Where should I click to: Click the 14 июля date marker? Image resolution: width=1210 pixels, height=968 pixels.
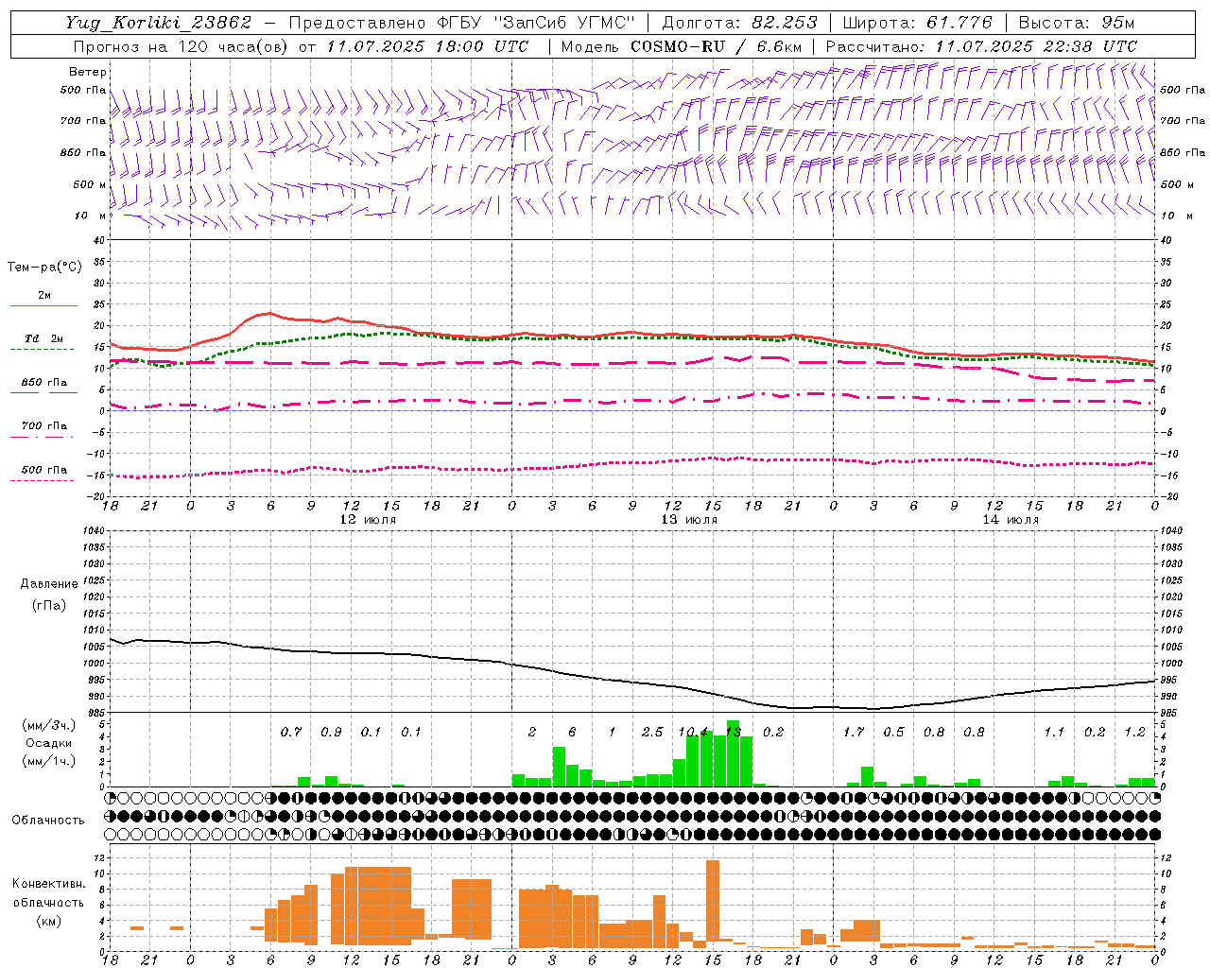[x=1011, y=520]
